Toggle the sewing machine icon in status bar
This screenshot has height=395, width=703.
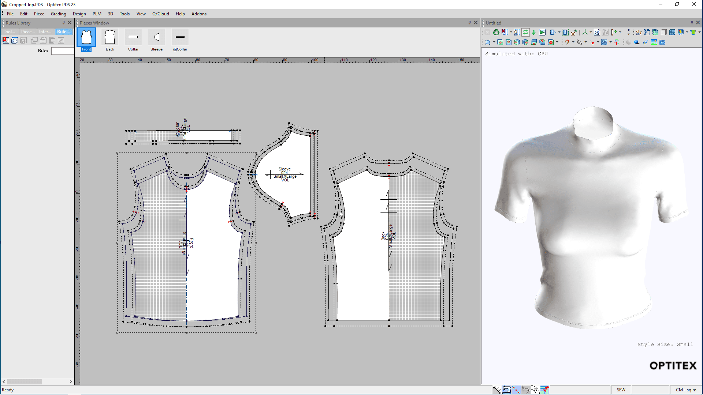[x=506, y=390]
